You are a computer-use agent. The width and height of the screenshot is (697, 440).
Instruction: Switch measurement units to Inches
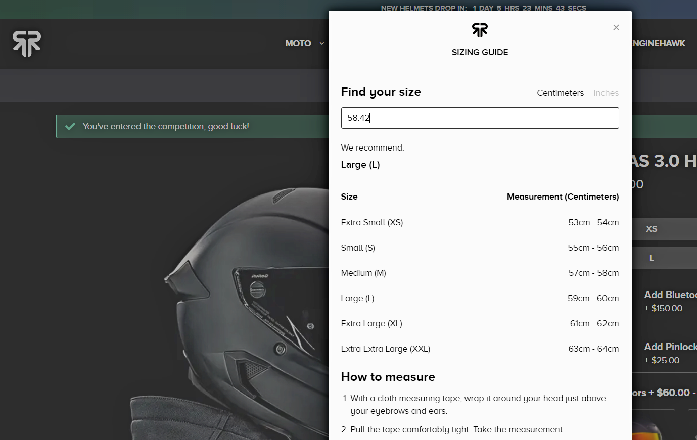click(x=606, y=93)
